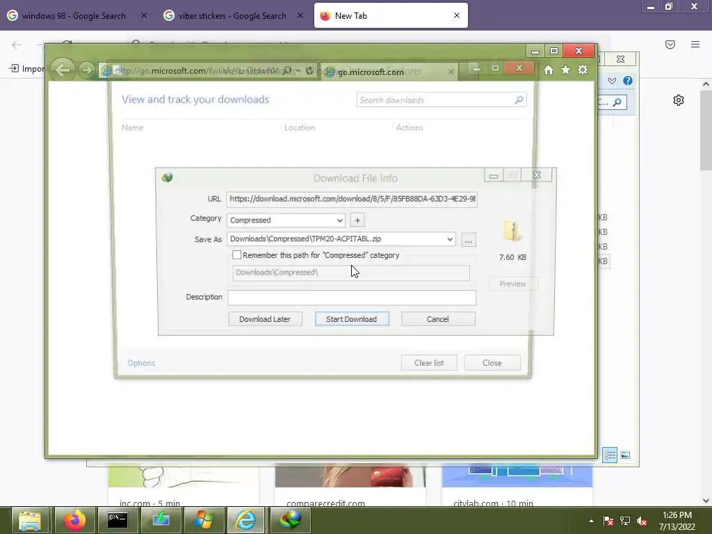This screenshot has width=712, height=534.
Task: Open Command Prompt from taskbar
Action: pyautogui.click(x=117, y=520)
